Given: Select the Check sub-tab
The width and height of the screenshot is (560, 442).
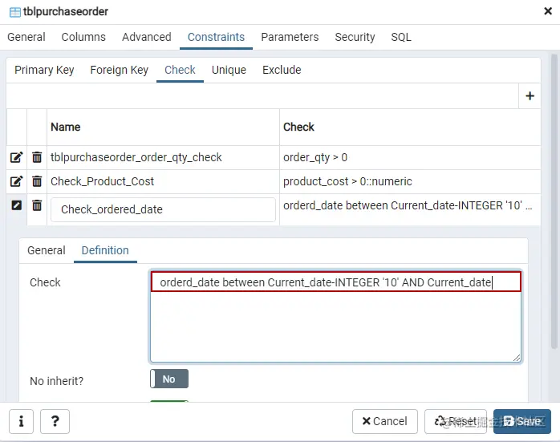Looking at the screenshot, I should click(x=180, y=70).
